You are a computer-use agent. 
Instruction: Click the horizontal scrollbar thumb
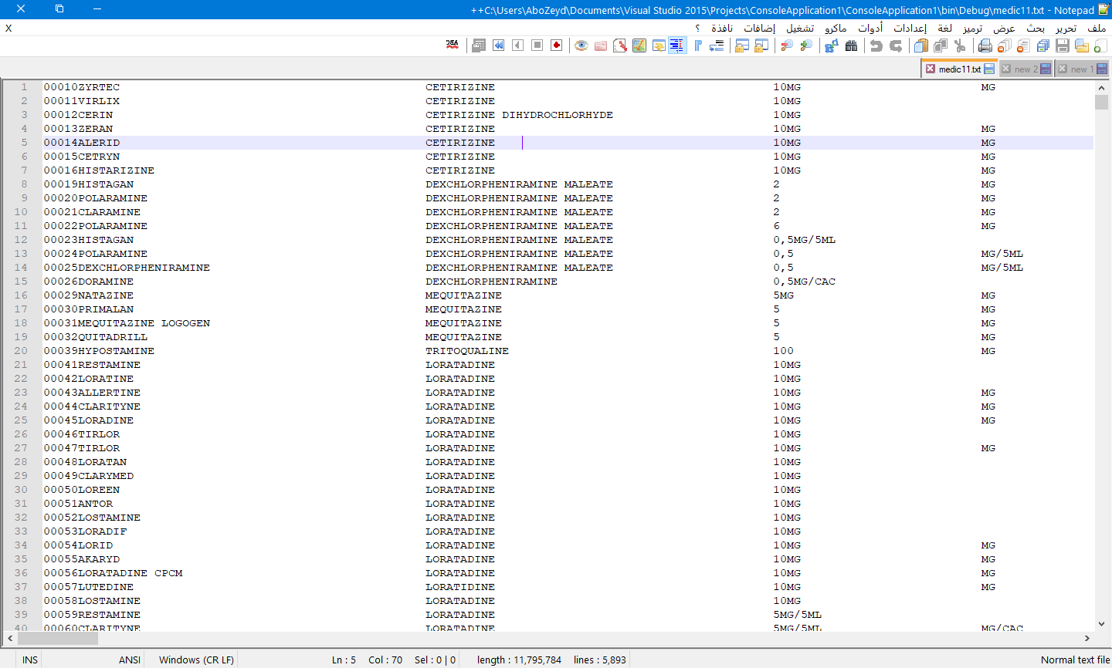pos(58,639)
